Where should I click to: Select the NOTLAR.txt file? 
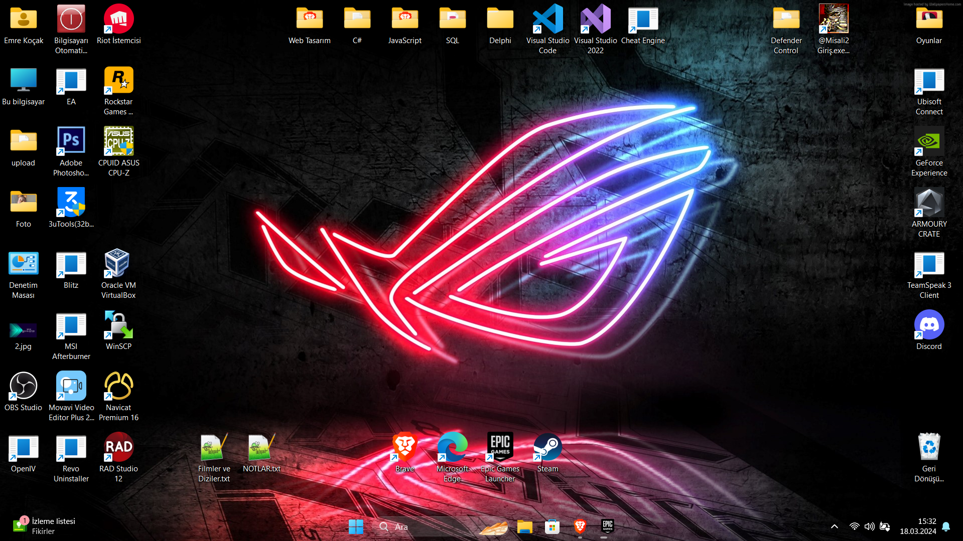[262, 453]
